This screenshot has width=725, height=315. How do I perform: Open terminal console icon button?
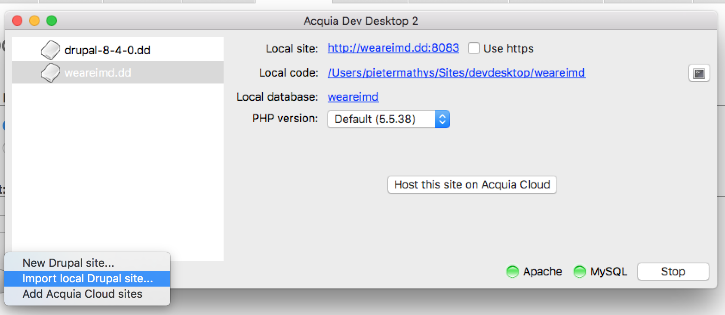699,73
